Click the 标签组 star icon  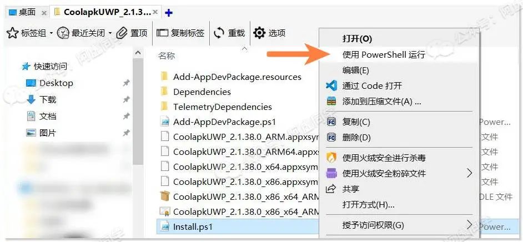(x=13, y=33)
